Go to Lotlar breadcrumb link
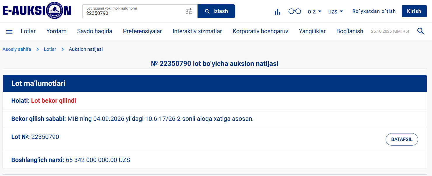The image size is (432, 176). tap(50, 49)
